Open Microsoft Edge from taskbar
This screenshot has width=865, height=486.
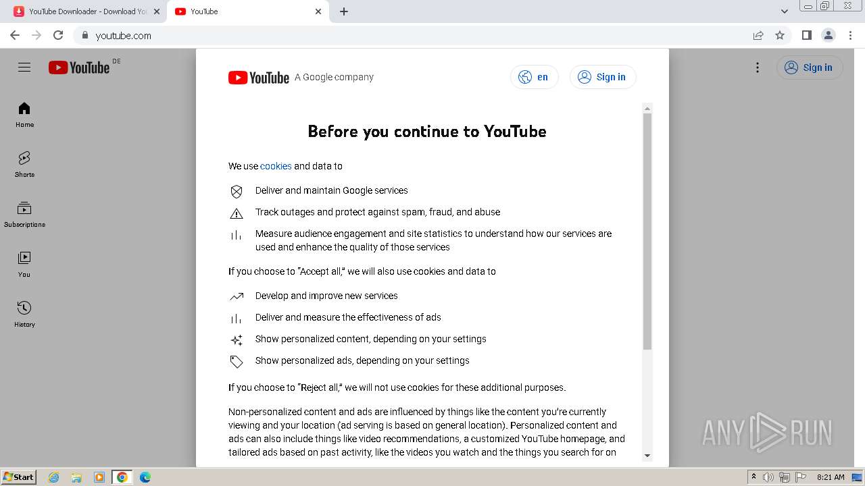click(145, 477)
